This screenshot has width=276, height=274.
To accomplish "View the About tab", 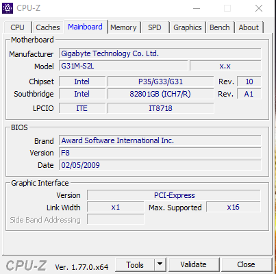I will tap(249, 27).
